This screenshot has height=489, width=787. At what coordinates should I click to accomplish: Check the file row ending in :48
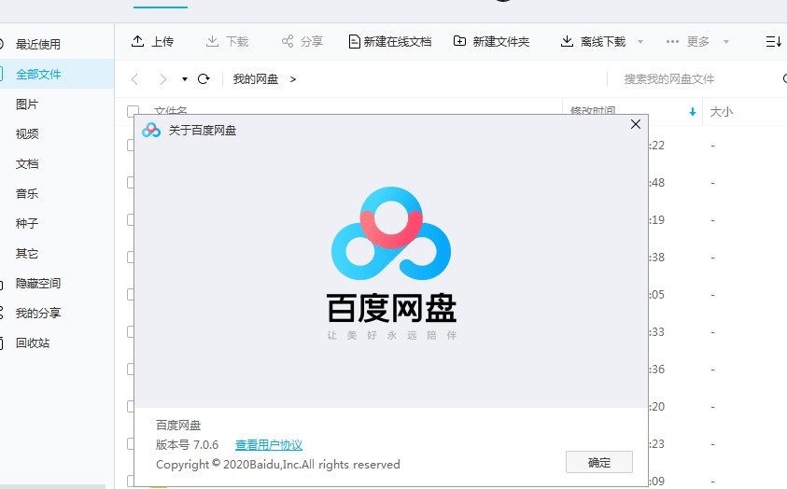131,183
